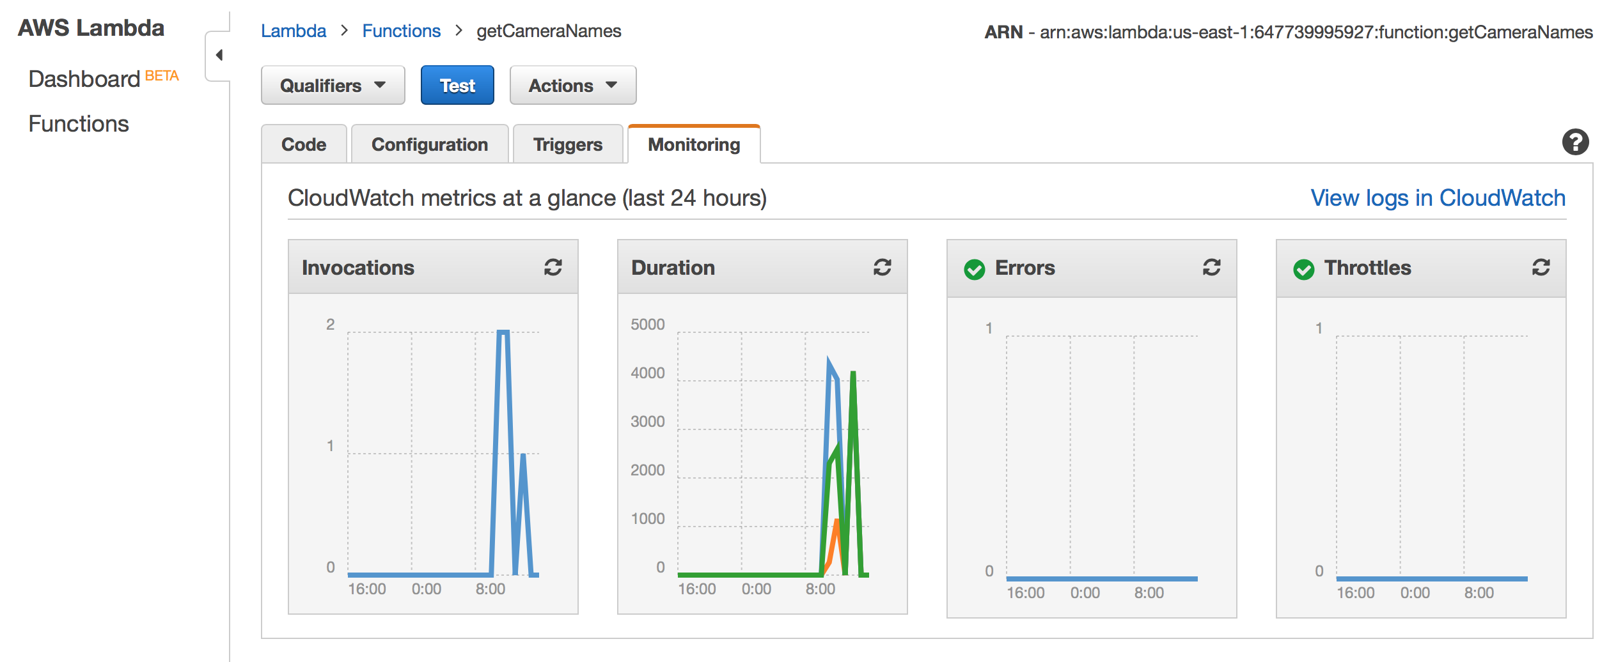Switch to the Configuration tab
Screen dimensions: 1609x662
[430, 144]
